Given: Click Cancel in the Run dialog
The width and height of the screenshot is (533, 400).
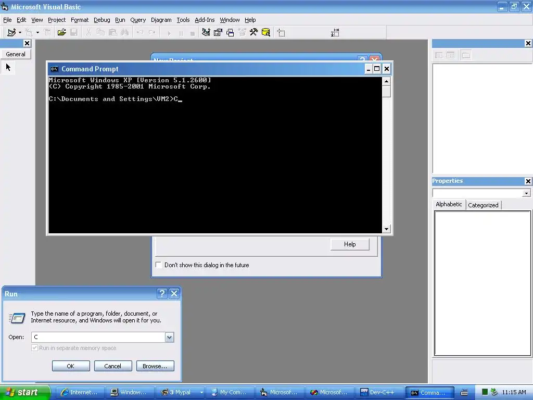Looking at the screenshot, I should (113, 366).
